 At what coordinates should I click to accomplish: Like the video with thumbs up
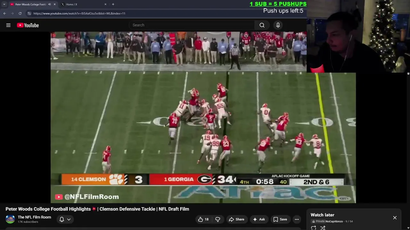tap(203, 219)
